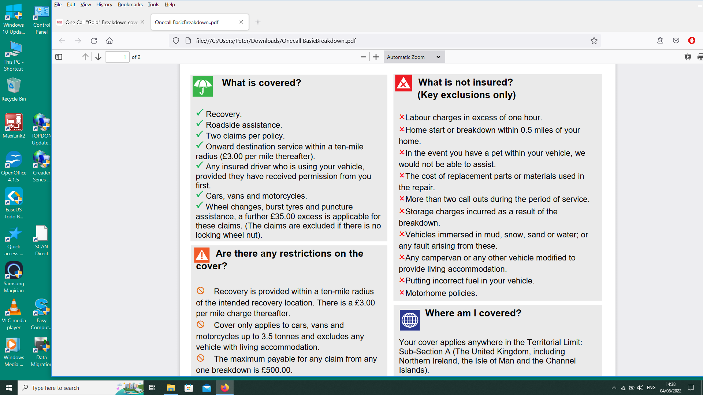Open the Bookmarks menu

130,4
